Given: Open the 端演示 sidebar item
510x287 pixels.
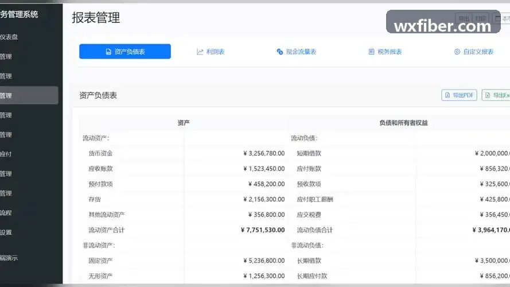Looking at the screenshot, I should click(x=9, y=258).
